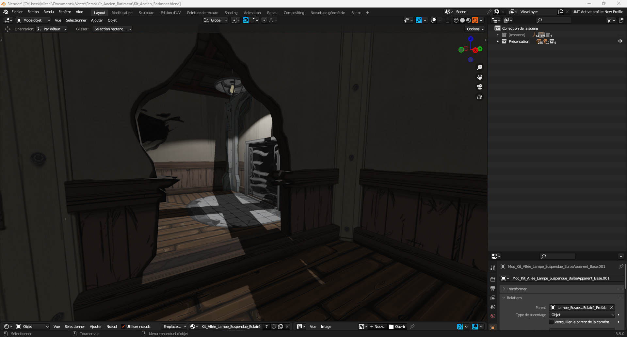The height and width of the screenshot is (337, 627).
Task: Toggle gizmos in the image editor header
Action: click(x=460, y=327)
